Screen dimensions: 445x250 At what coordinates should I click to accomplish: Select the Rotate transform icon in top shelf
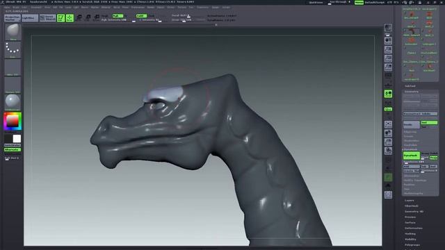[97, 18]
